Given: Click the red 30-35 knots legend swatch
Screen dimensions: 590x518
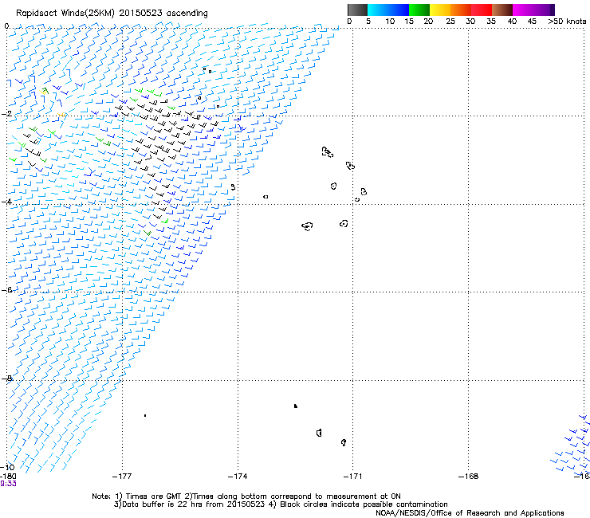Looking at the screenshot, I should click(482, 10).
